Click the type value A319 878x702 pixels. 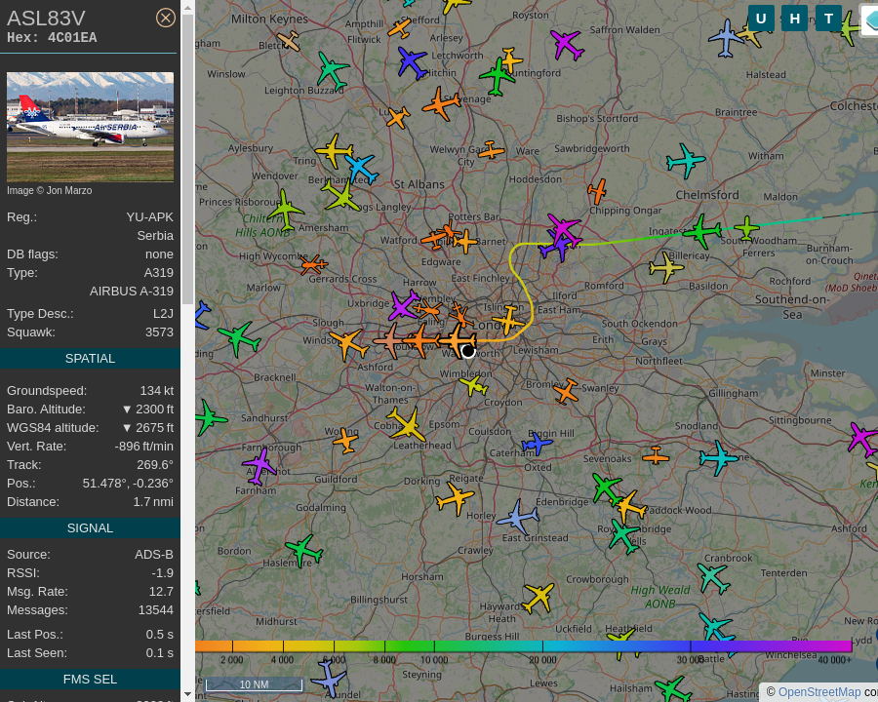tap(159, 273)
